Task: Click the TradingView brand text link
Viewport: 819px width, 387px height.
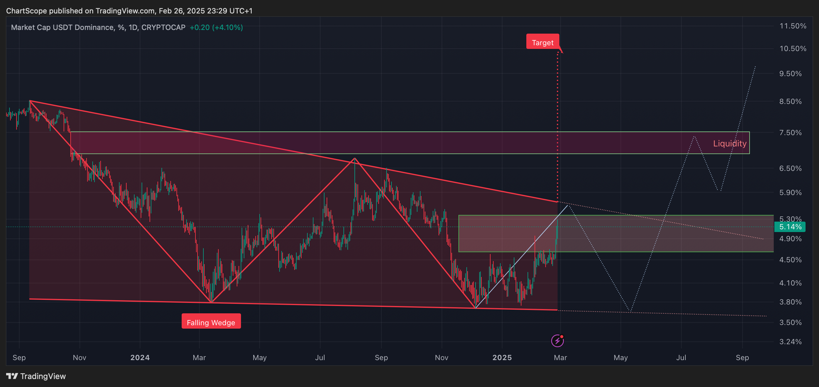Action: coord(43,376)
